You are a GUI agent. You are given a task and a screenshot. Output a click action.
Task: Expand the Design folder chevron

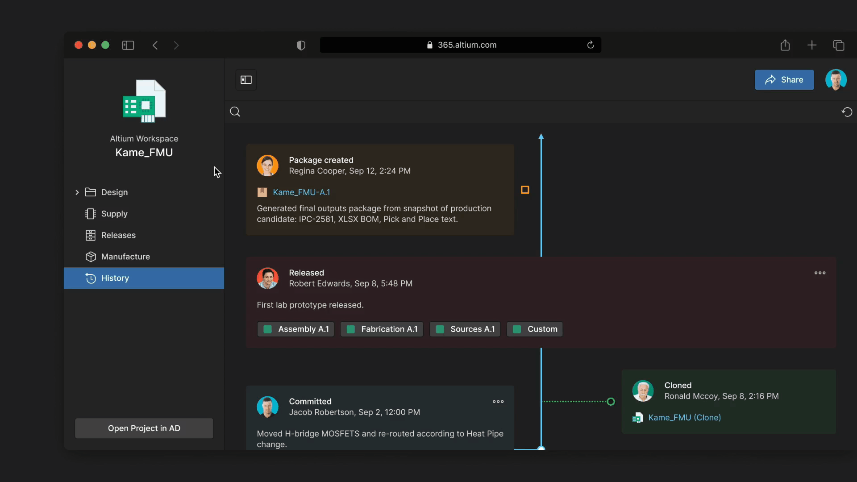point(77,192)
